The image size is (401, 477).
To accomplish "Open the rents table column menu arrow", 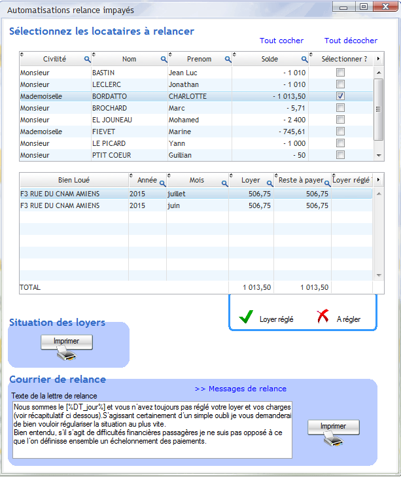I will pos(378,180).
